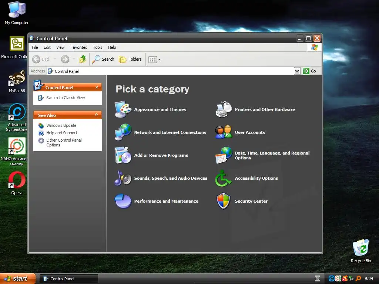Click the Start button
The width and height of the screenshot is (379, 284).
click(x=17, y=279)
